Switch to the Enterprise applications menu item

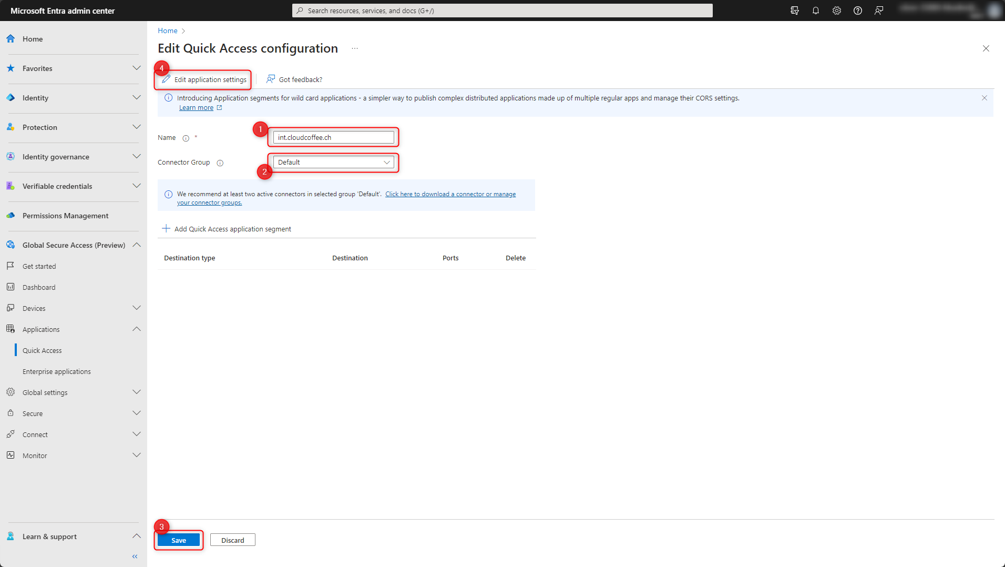(x=56, y=371)
